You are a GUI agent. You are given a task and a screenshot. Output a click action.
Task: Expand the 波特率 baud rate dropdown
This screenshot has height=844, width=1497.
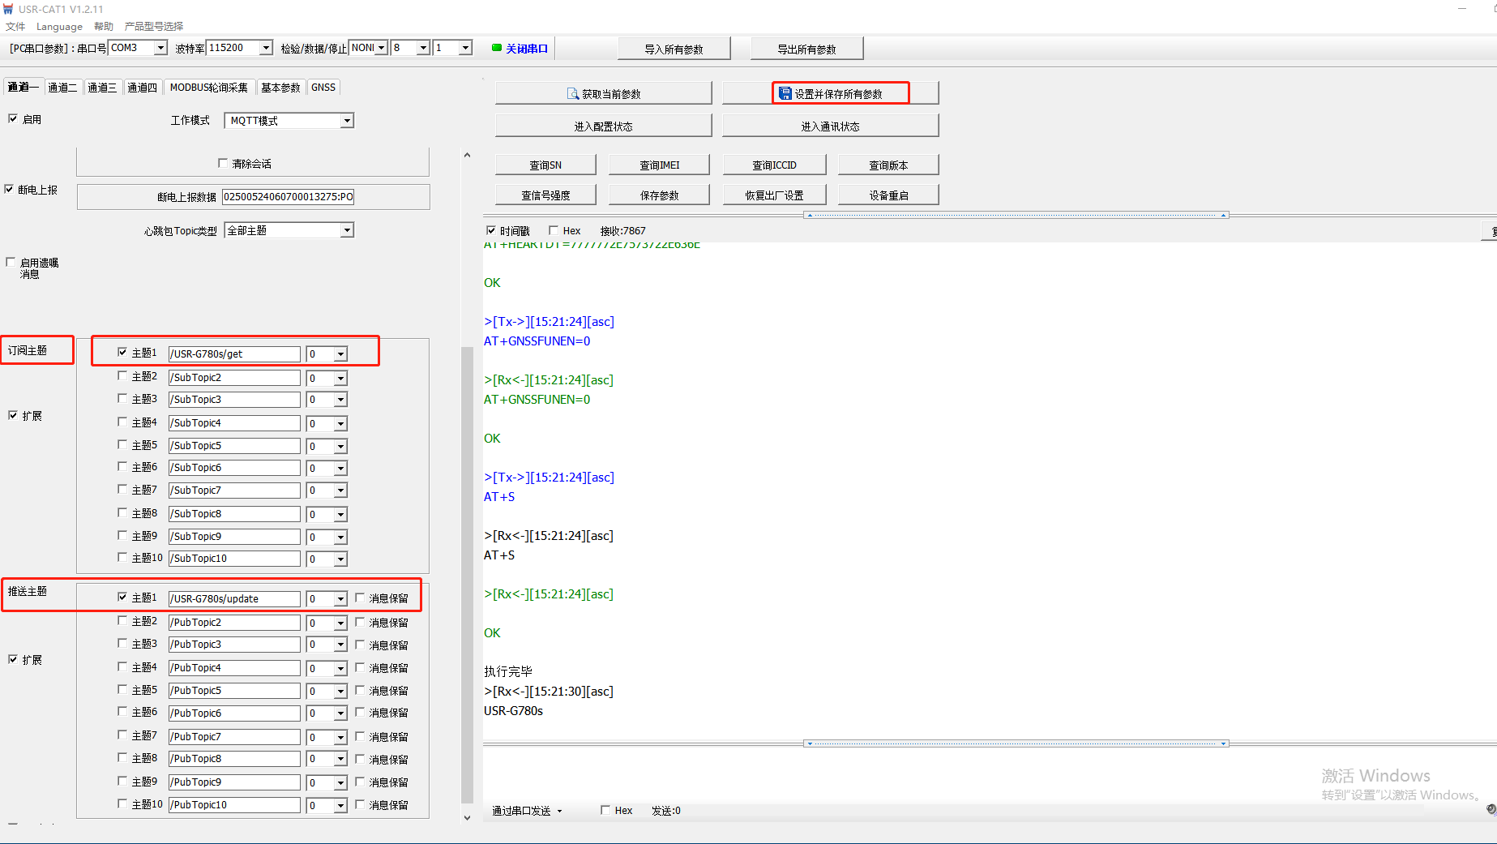coord(265,49)
